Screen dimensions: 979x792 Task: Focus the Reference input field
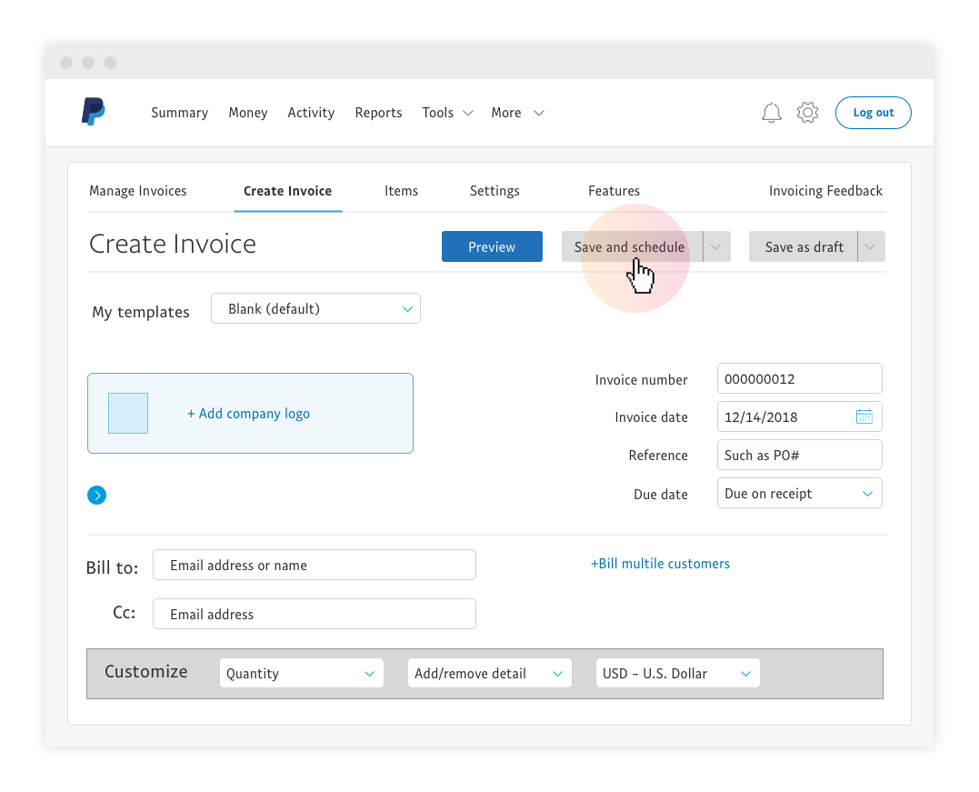click(799, 456)
